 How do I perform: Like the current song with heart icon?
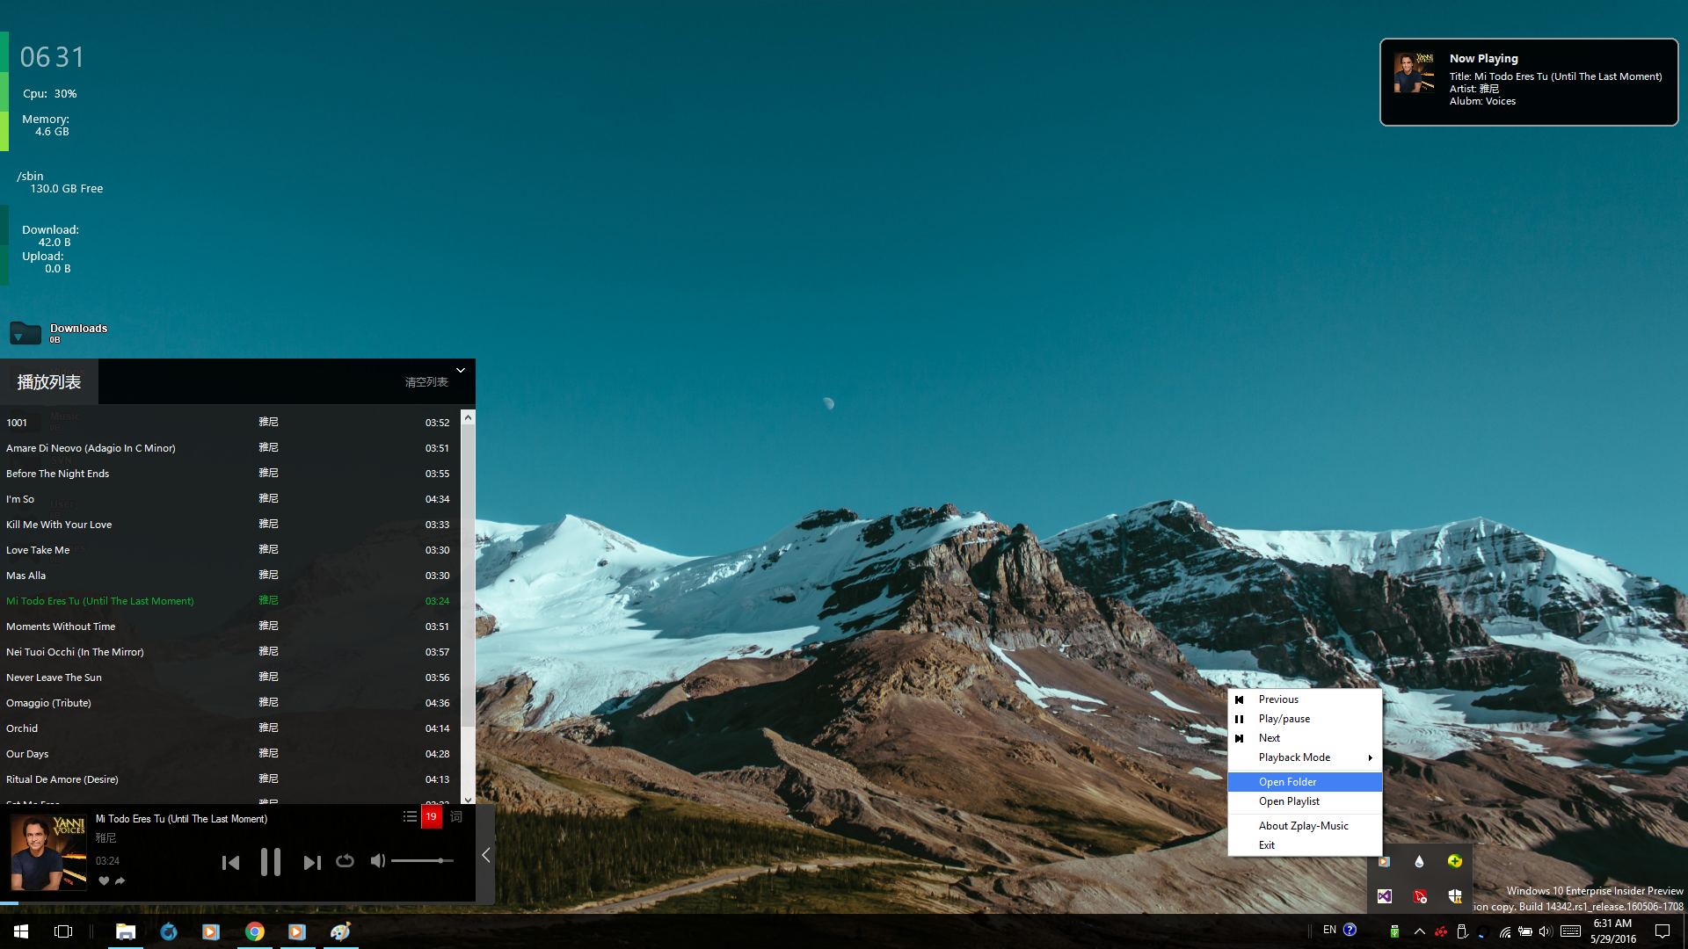point(104,880)
